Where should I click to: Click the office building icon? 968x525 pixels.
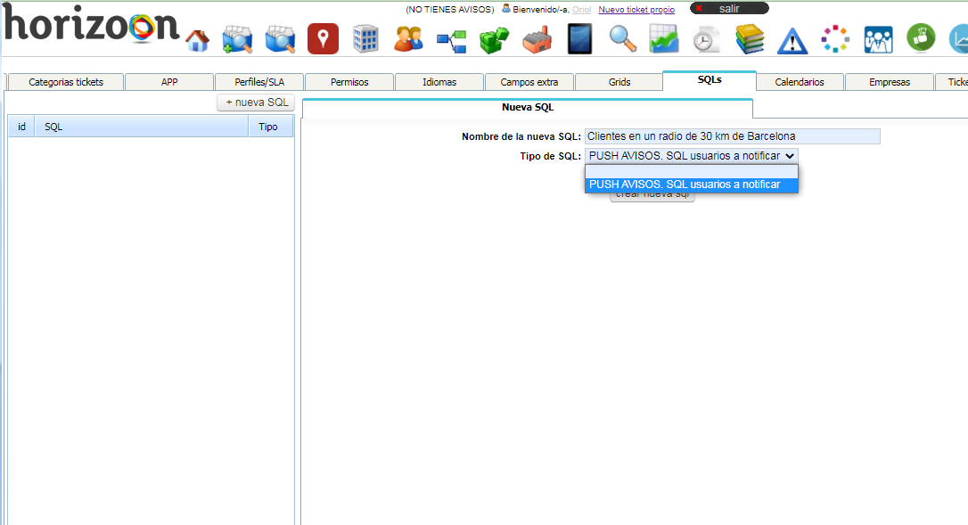365,39
